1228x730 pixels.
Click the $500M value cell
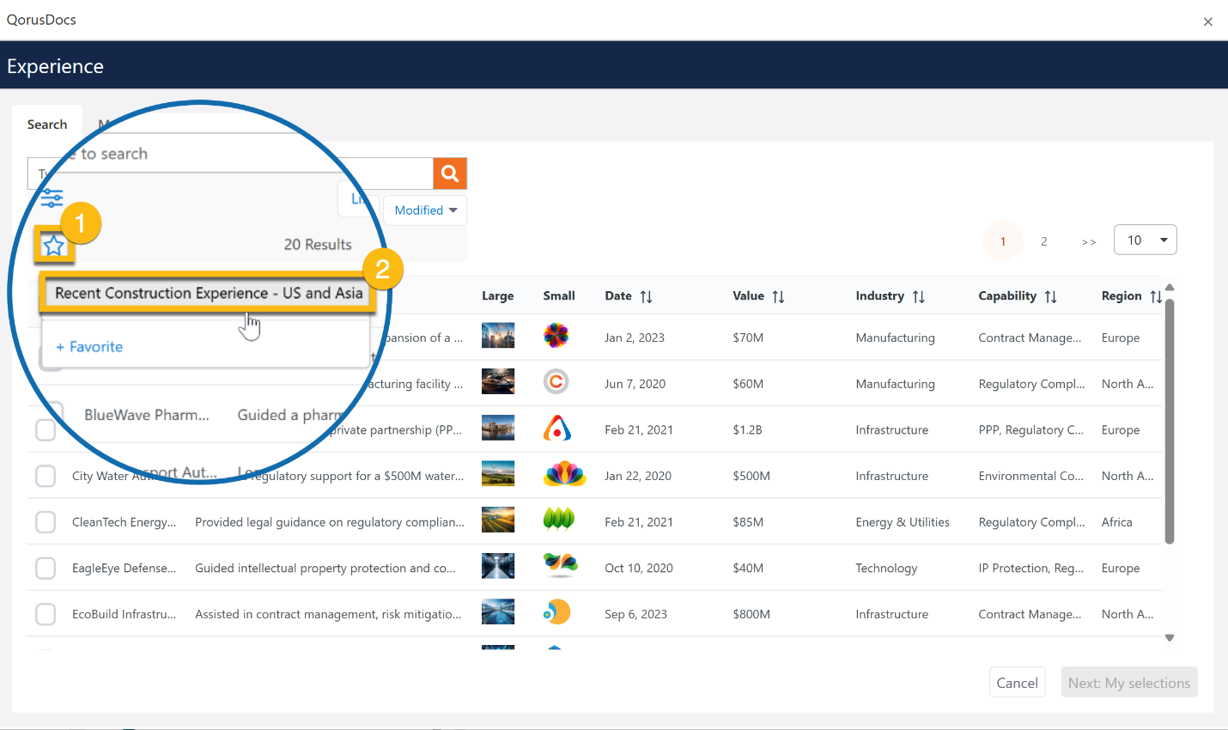[751, 476]
